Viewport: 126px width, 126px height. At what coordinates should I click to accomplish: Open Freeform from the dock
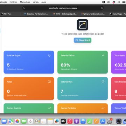pos(57,121)
